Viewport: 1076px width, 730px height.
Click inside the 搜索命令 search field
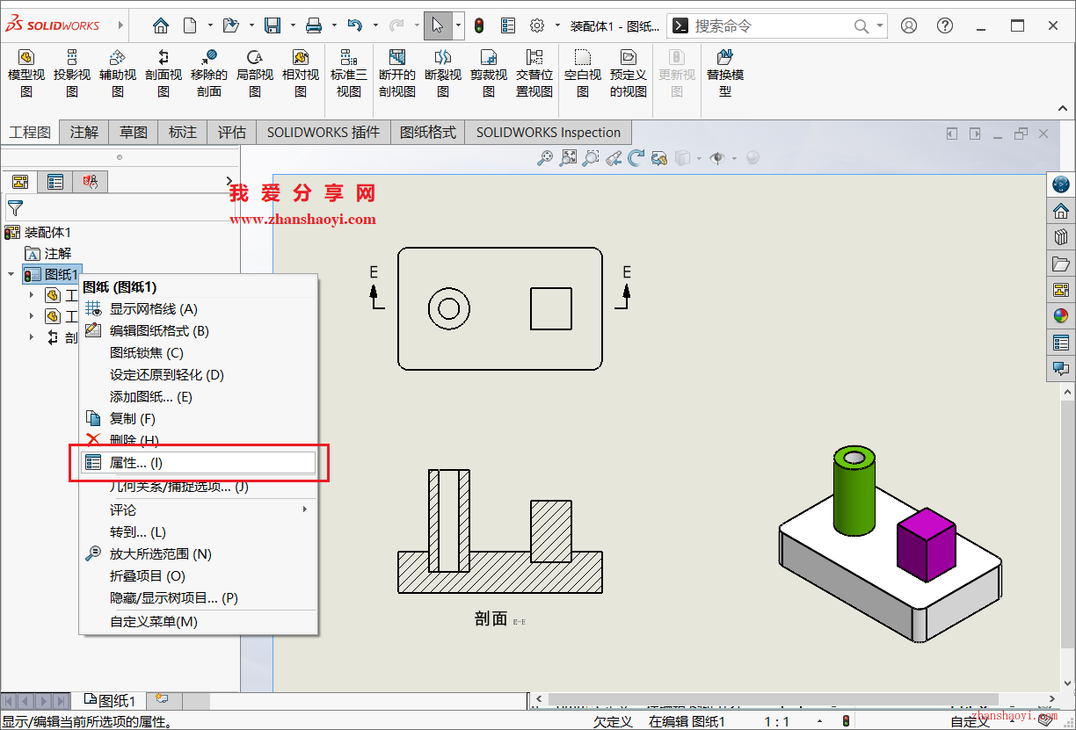click(772, 26)
